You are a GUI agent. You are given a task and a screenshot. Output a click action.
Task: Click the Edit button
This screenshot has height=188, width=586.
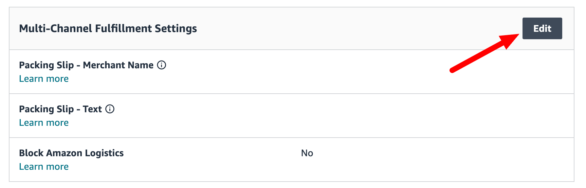click(542, 28)
